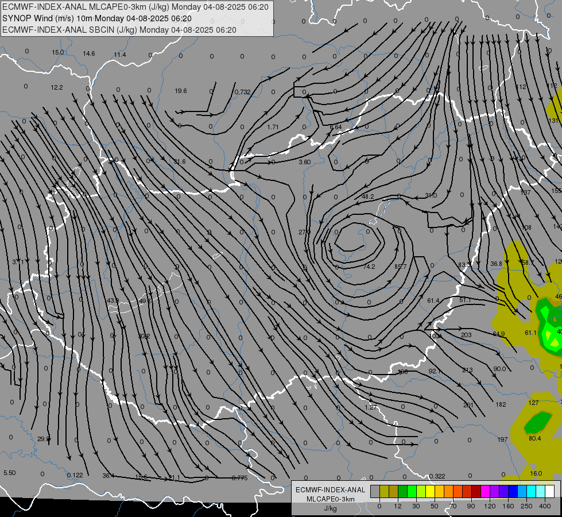
Task: Click the map value '6.64'
Action: coord(336,127)
